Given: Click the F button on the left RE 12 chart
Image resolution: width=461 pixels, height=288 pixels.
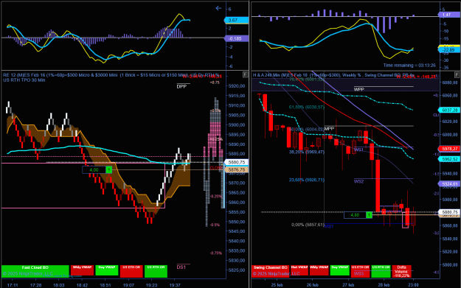Looking at the screenshot, I should (245, 74).
